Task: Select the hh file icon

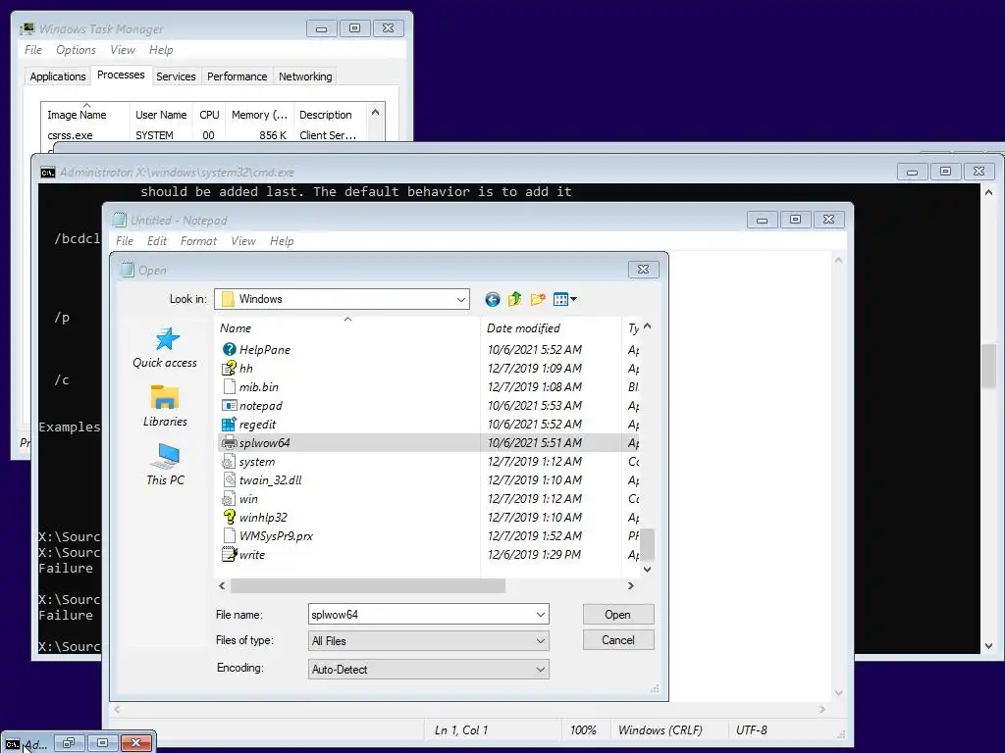Action: click(x=229, y=369)
